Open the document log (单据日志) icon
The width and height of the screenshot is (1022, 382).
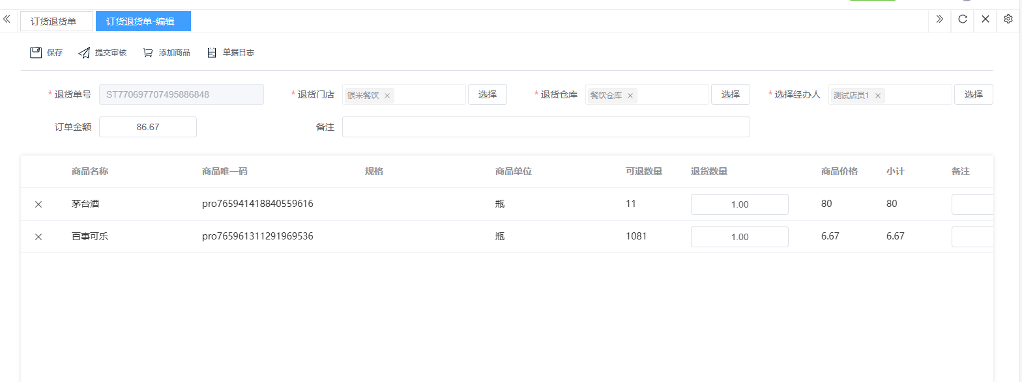pos(211,53)
